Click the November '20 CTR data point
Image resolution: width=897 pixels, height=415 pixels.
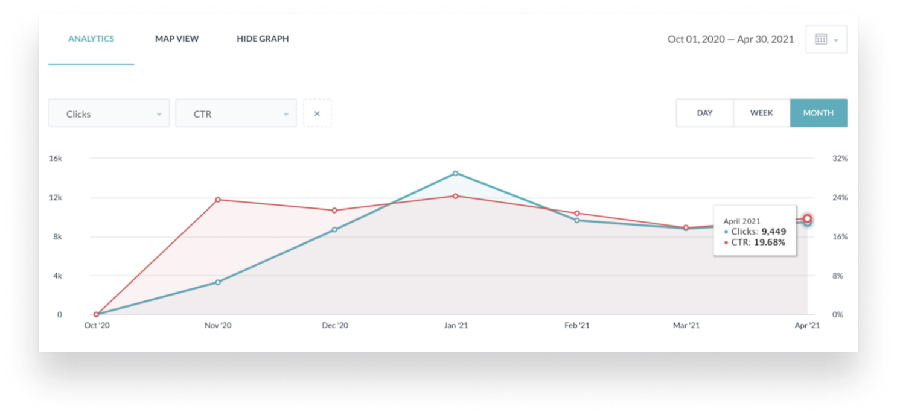tap(218, 200)
